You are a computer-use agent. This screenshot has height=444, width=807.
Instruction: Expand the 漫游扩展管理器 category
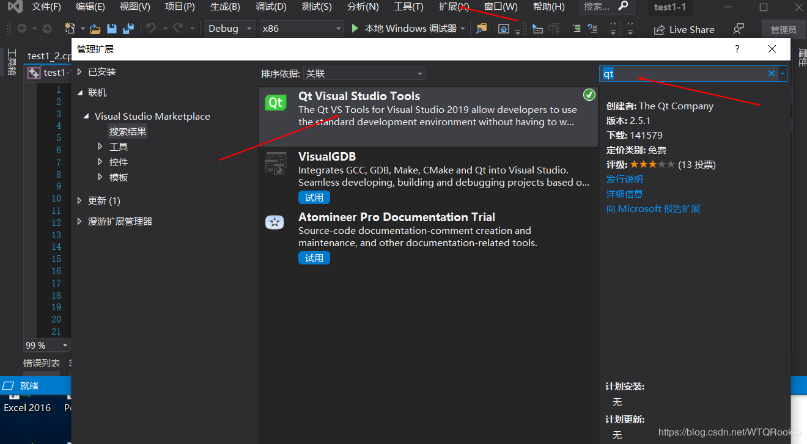[79, 221]
